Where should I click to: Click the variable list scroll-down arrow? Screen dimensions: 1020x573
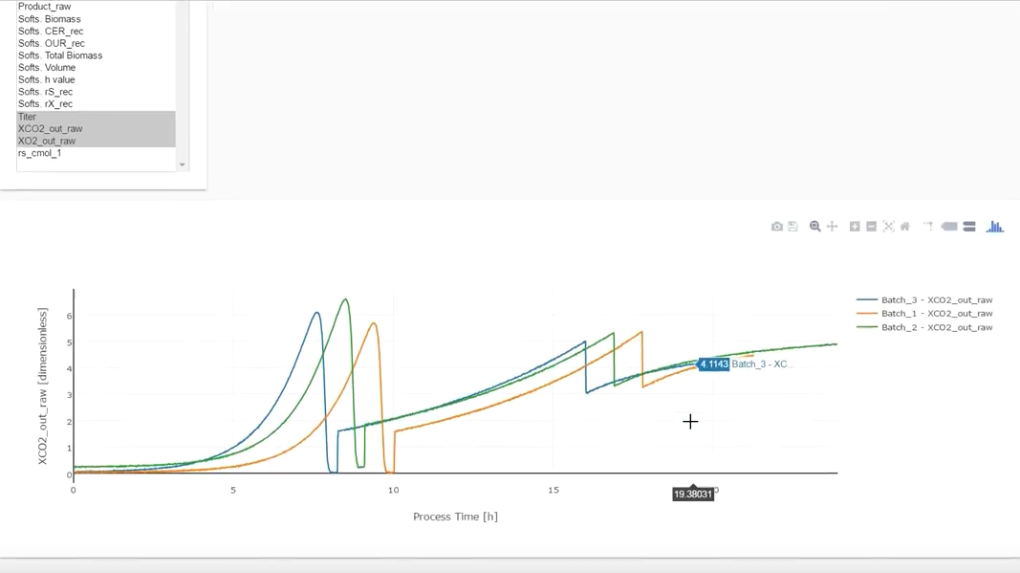[x=183, y=165]
